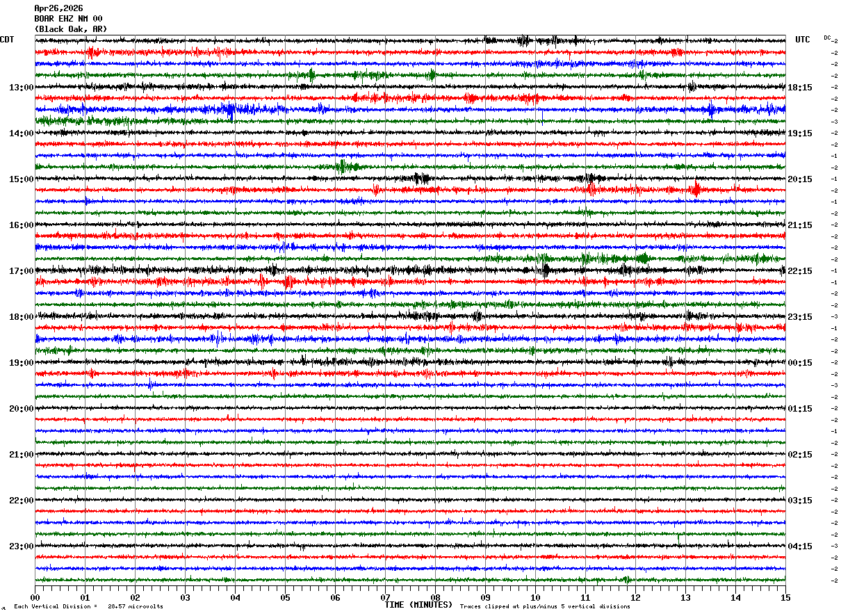Click the 01:15 UTC time label
This screenshot has width=841, height=616.
[800, 409]
